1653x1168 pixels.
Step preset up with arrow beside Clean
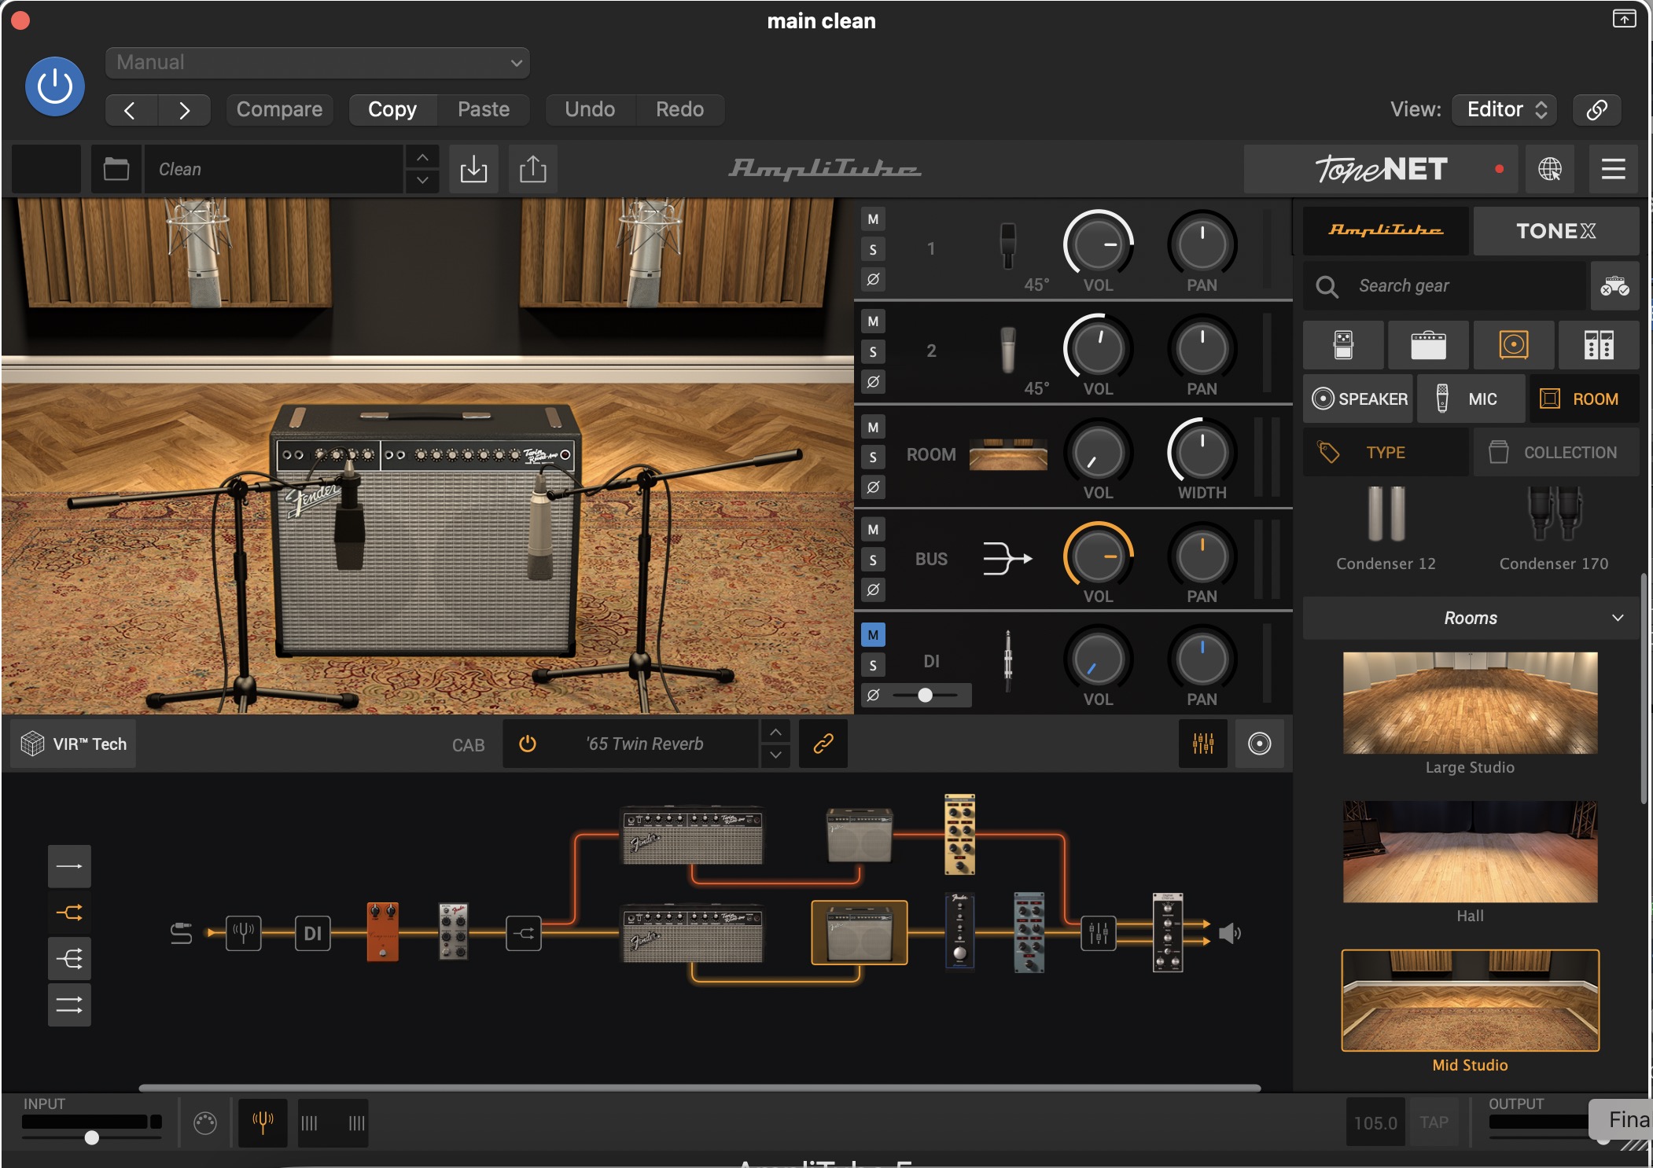pyautogui.click(x=422, y=158)
